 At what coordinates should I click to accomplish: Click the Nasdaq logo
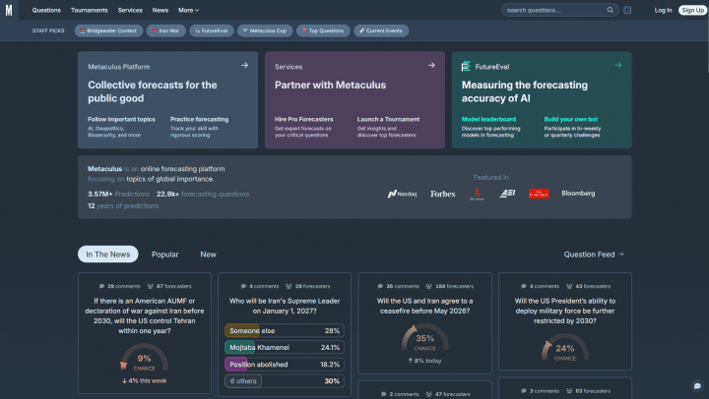click(403, 194)
